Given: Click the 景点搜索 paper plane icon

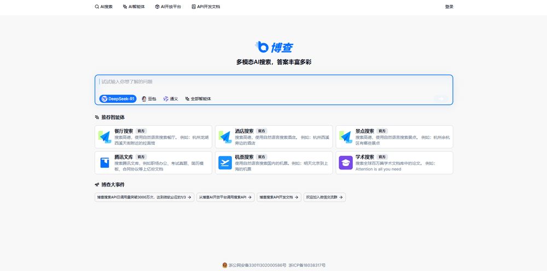Looking at the screenshot, I should coord(346,137).
